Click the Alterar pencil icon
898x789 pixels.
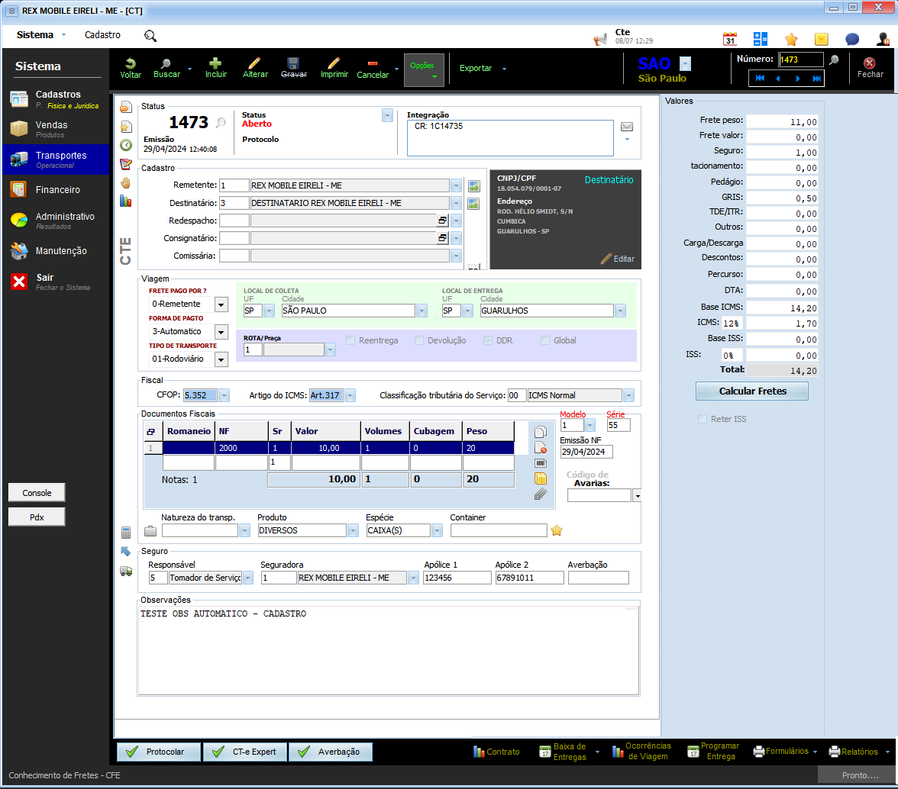[255, 68]
